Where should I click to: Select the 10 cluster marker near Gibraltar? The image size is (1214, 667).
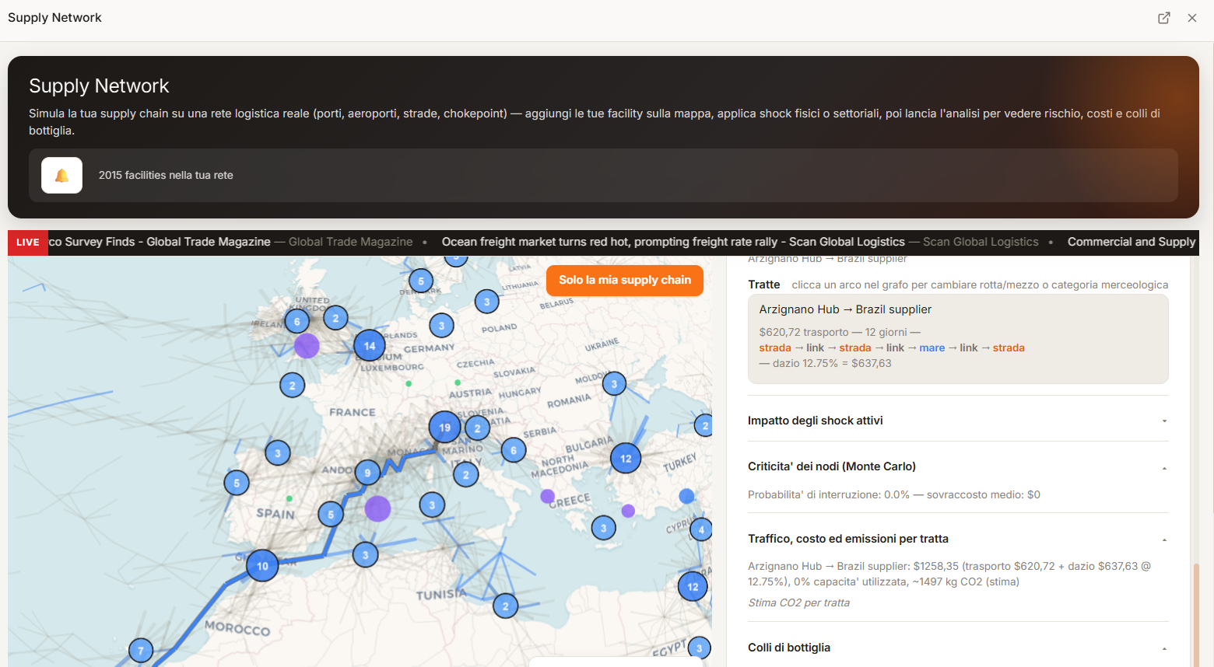(262, 566)
